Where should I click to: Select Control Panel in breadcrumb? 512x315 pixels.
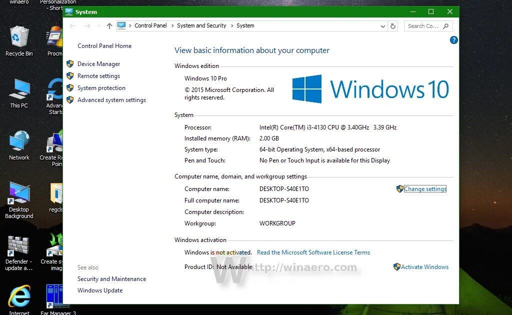point(150,25)
